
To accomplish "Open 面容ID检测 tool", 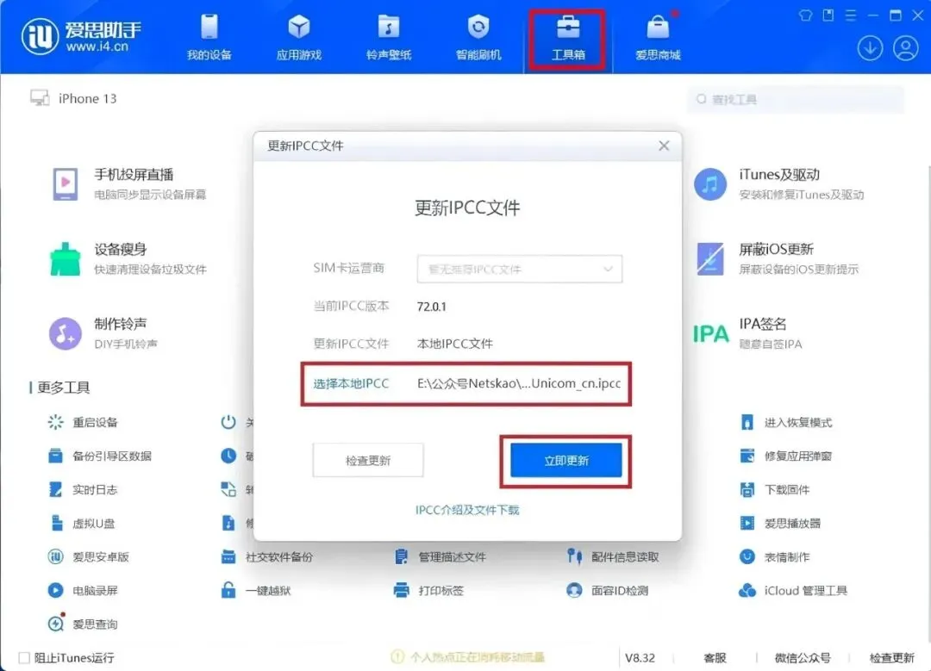I will 608,590.
